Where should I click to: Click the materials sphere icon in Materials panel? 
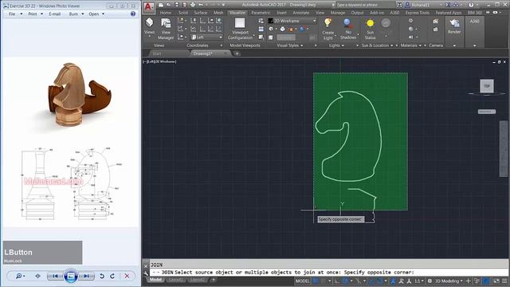411,29
